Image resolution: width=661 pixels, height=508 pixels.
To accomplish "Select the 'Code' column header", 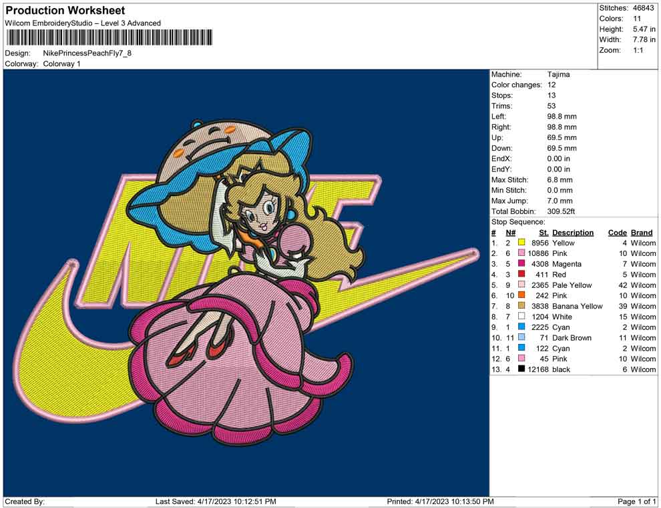I will pos(618,232).
